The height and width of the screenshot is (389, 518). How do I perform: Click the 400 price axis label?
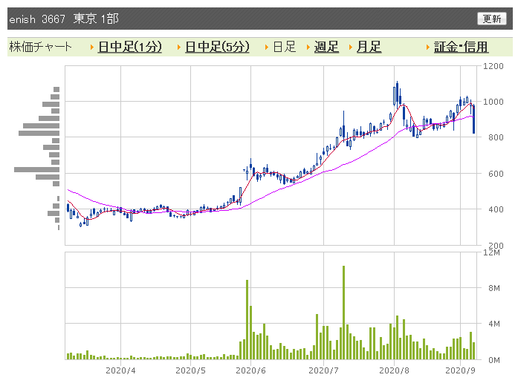(x=496, y=209)
